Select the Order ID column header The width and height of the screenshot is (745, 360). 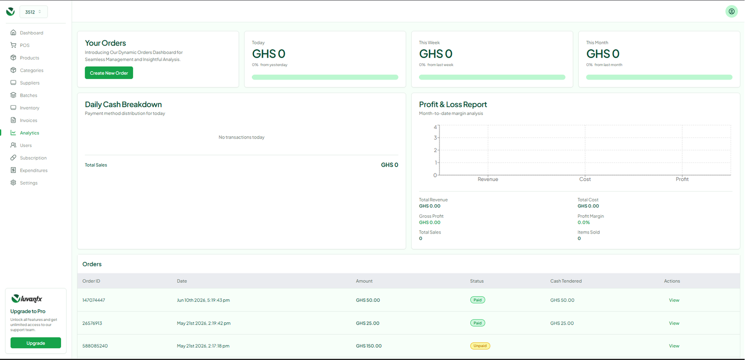tap(91, 281)
